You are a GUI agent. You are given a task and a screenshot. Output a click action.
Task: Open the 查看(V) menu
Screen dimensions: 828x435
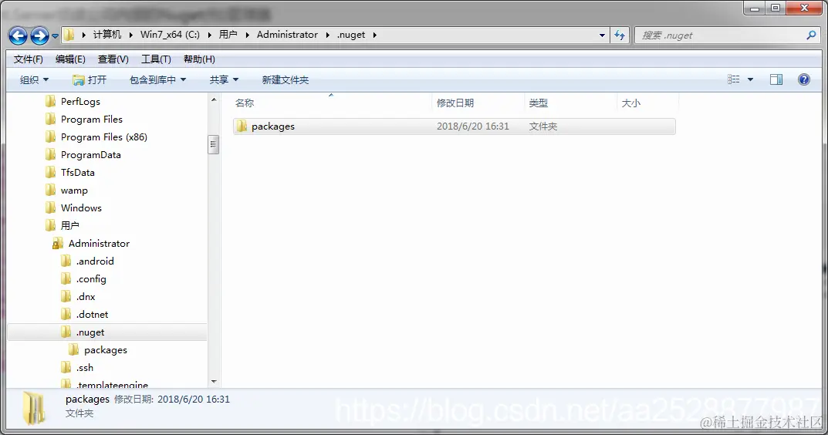(x=113, y=59)
